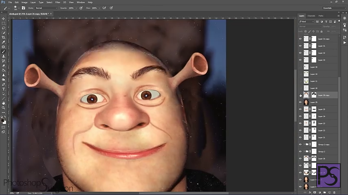Select the Horizontal Type tool
This screenshot has width=348, height=195.
click(4, 89)
